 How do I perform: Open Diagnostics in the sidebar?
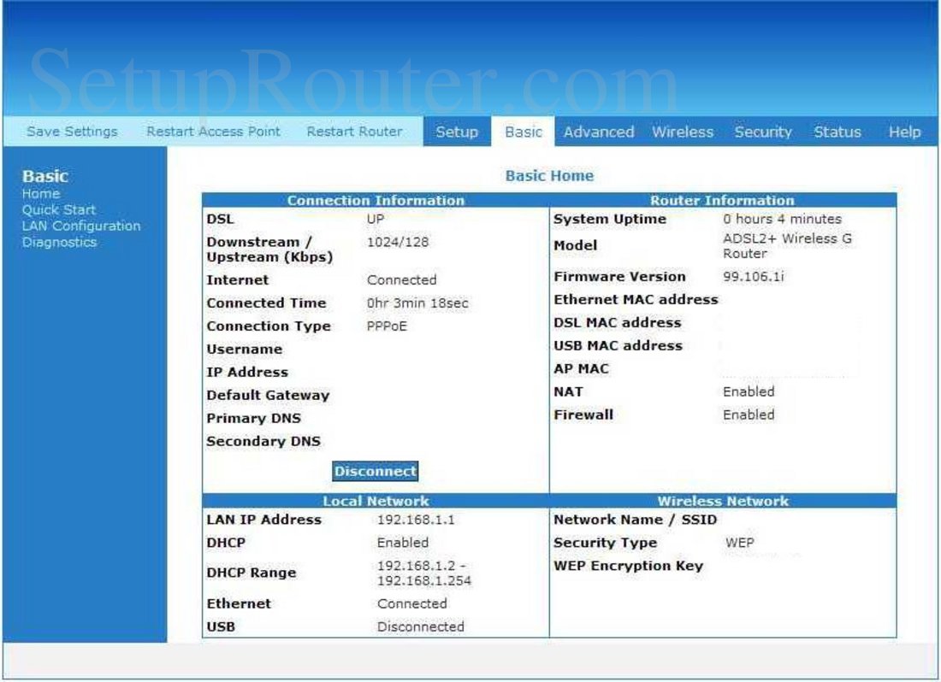click(x=59, y=242)
